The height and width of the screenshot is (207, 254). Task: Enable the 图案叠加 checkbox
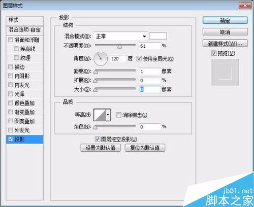[11, 121]
